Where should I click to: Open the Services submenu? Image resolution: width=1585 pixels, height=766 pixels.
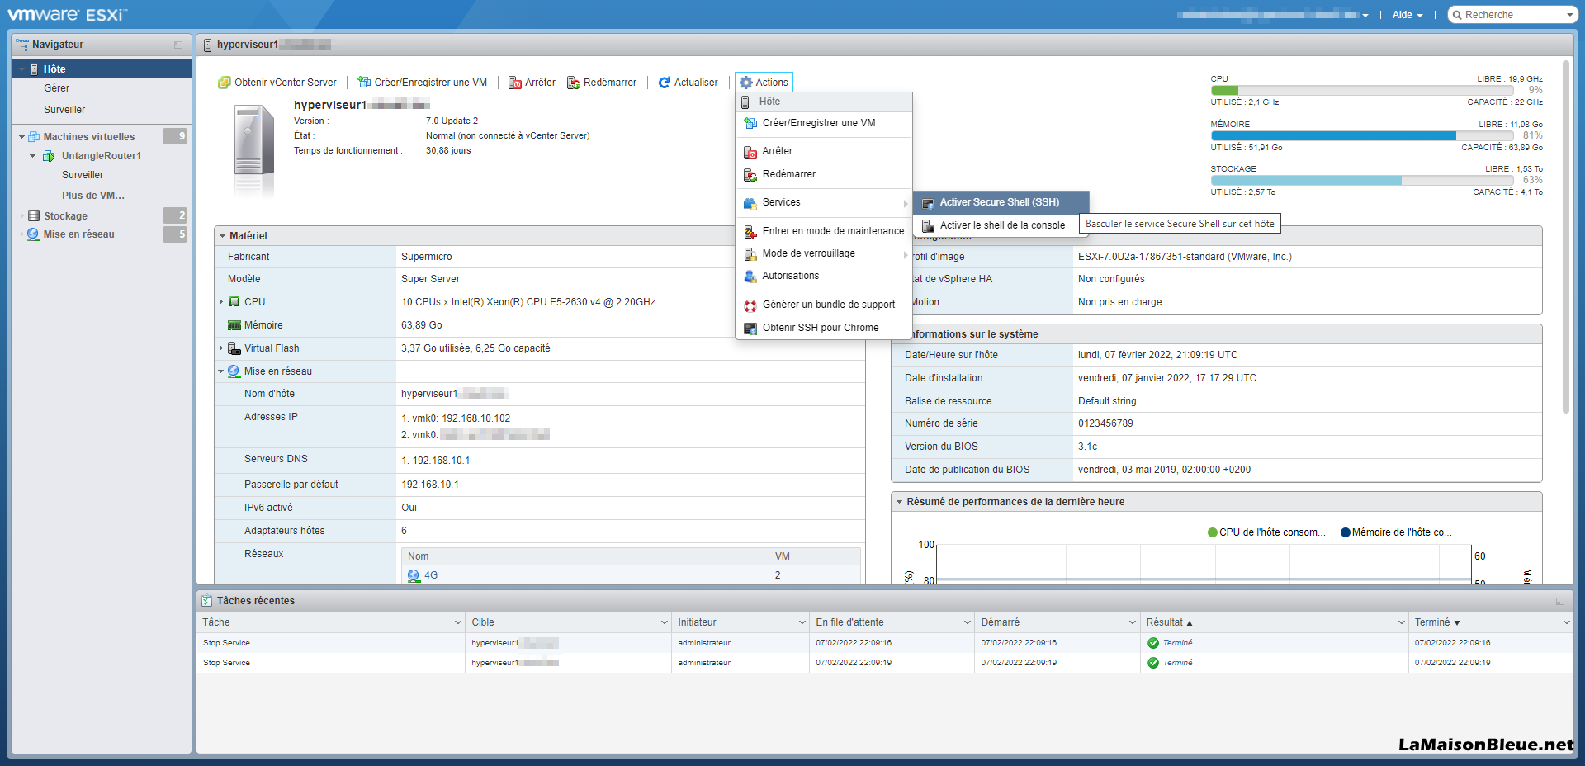(824, 202)
